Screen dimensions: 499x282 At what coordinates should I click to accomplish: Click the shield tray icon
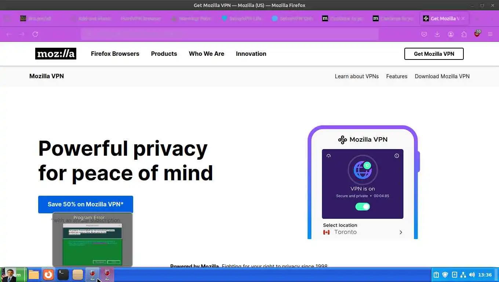point(445,275)
